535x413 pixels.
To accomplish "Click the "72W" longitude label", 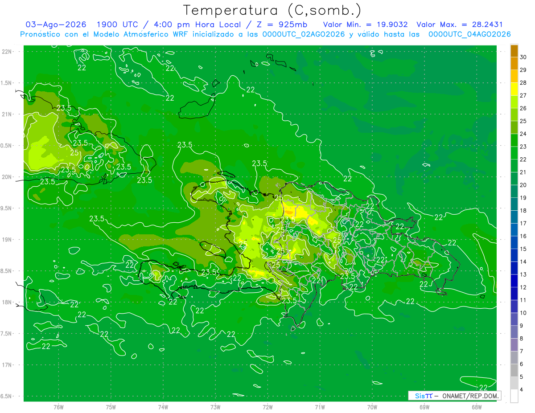I will (267, 407).
